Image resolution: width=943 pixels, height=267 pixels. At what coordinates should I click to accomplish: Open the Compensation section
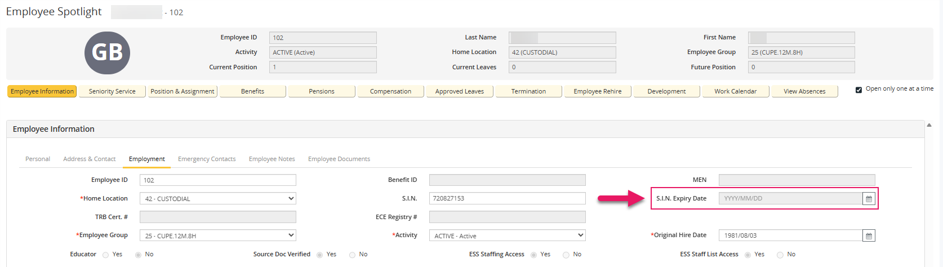pos(390,91)
